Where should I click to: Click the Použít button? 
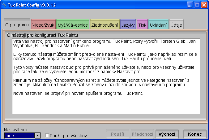[117, 134]
